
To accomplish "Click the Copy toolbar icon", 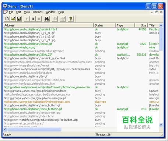I will (55, 19).
